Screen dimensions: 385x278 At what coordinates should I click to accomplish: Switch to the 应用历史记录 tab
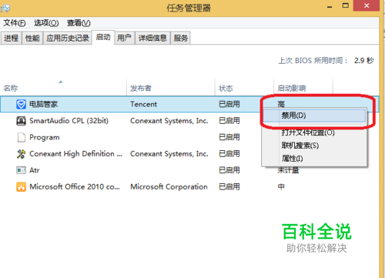click(68, 39)
